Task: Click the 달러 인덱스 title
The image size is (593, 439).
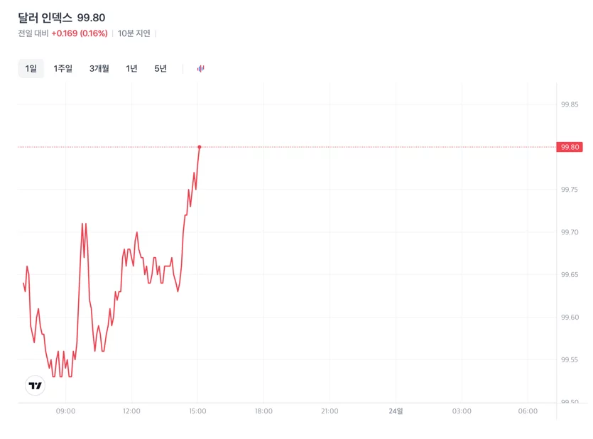Action: pyautogui.click(x=45, y=17)
